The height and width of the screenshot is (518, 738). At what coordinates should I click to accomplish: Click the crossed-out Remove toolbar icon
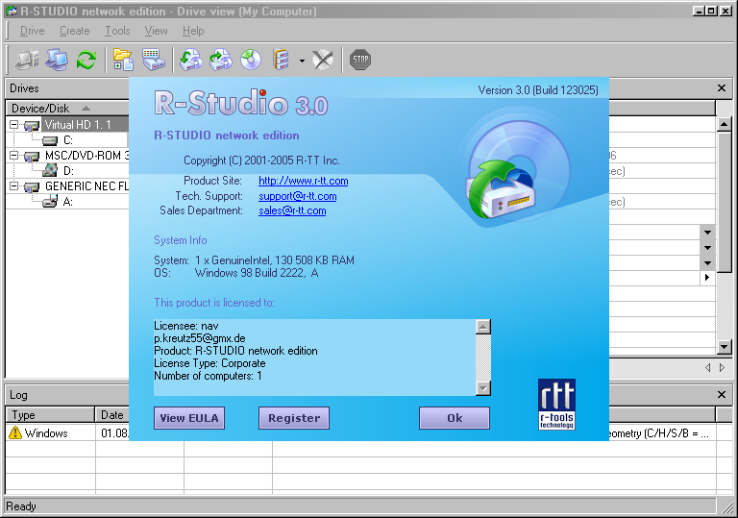(x=323, y=61)
